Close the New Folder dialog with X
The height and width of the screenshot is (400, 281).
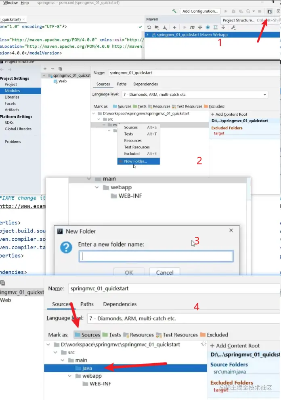tap(231, 230)
